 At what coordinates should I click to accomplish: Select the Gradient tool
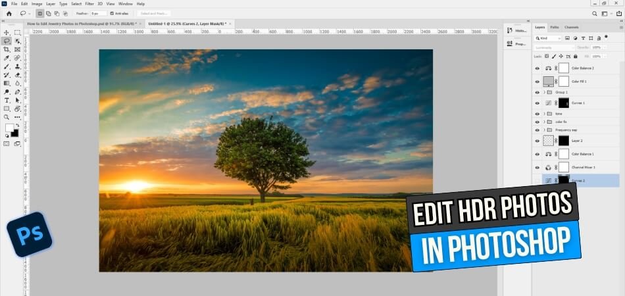[7, 84]
